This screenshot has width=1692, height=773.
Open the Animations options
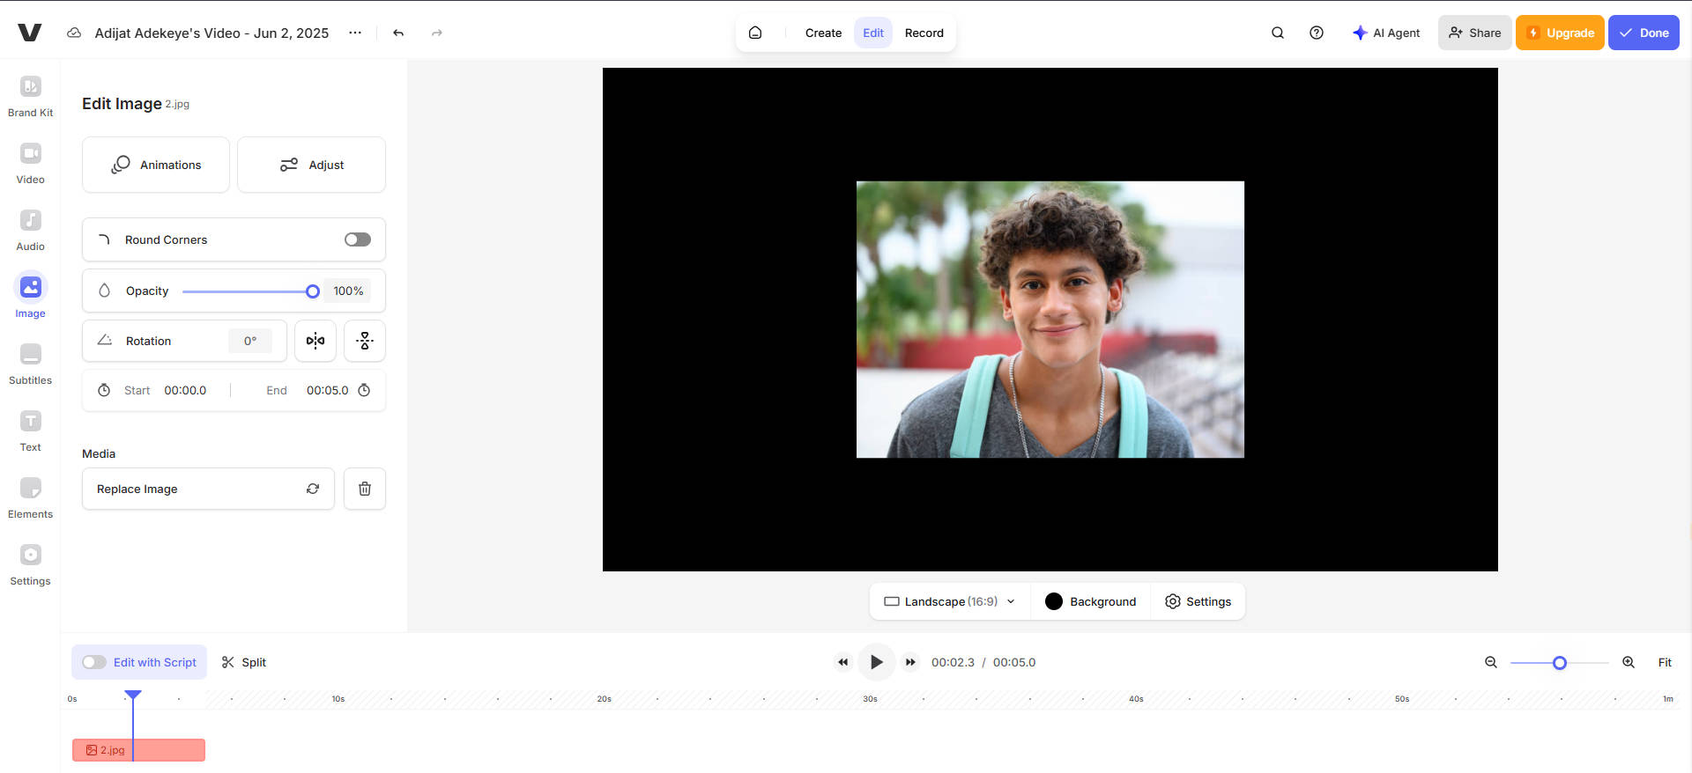click(156, 165)
